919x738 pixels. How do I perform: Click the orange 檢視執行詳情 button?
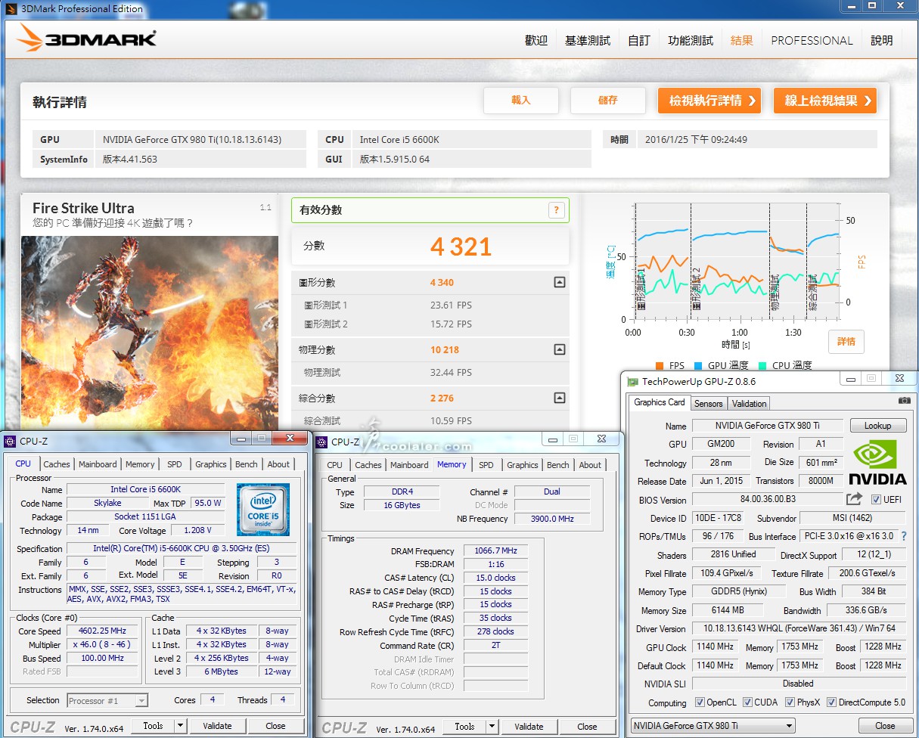[x=710, y=101]
